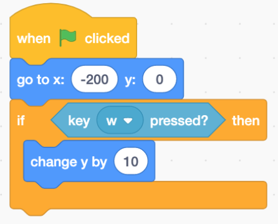Click the word 'clicked' on the event block

(x=107, y=39)
